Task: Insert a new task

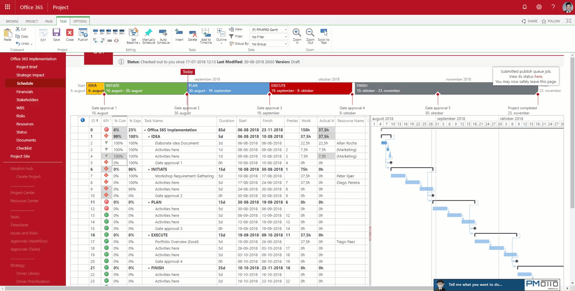Action: 179,35
